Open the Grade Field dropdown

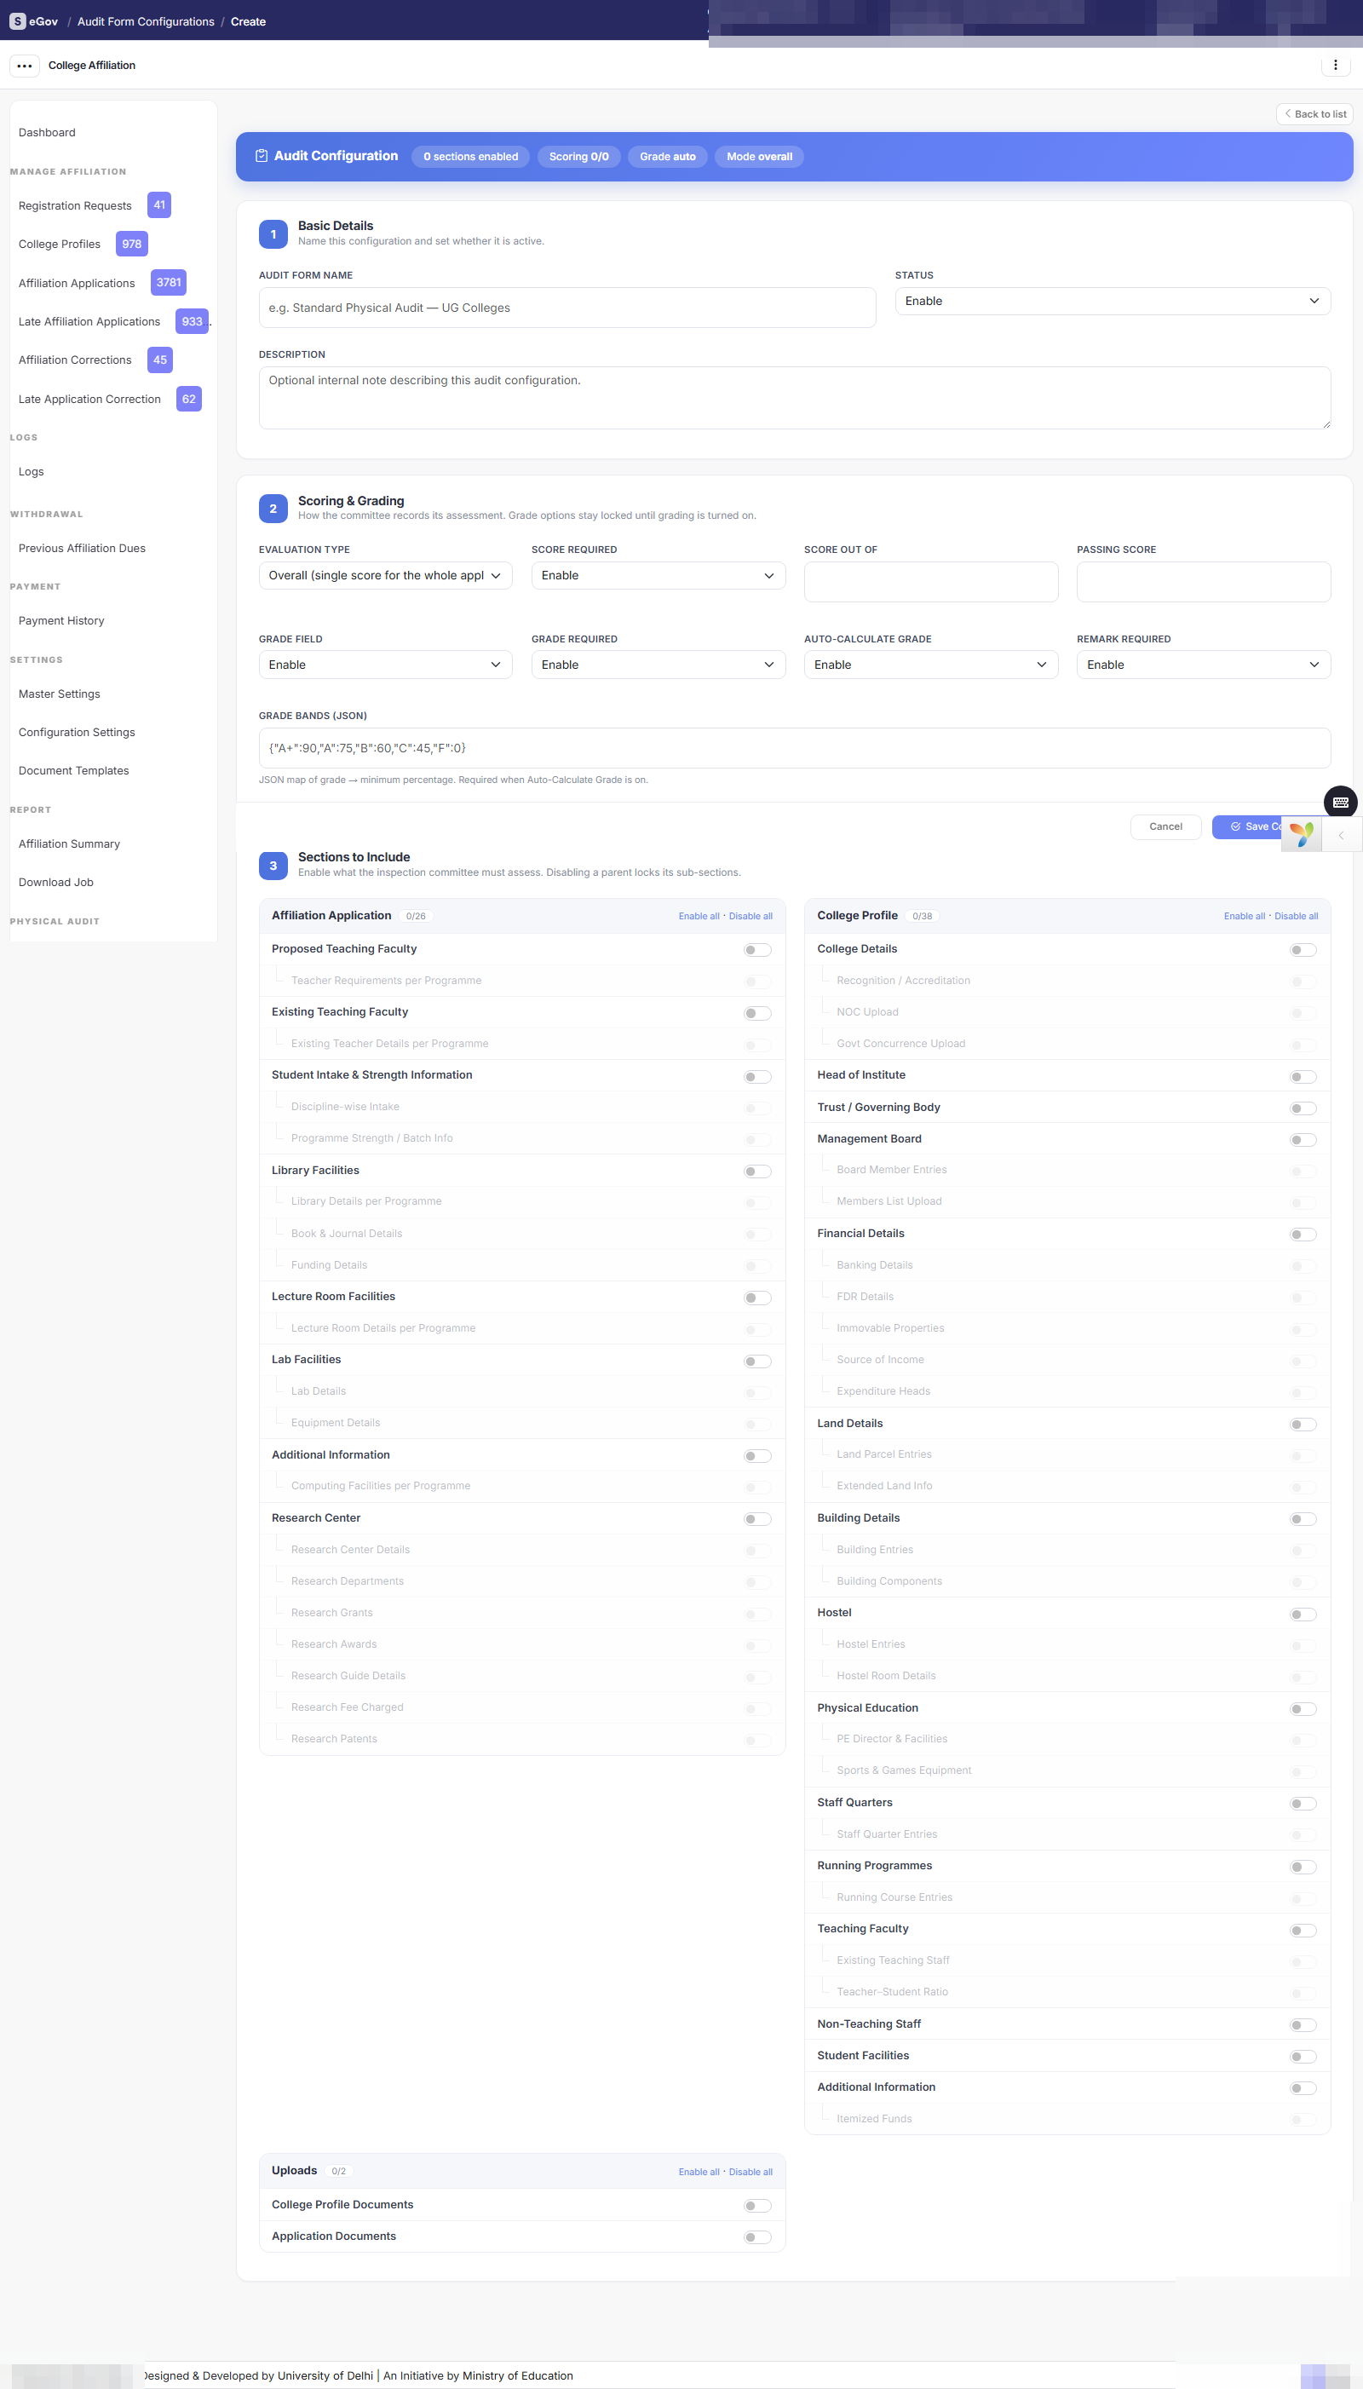point(385,665)
